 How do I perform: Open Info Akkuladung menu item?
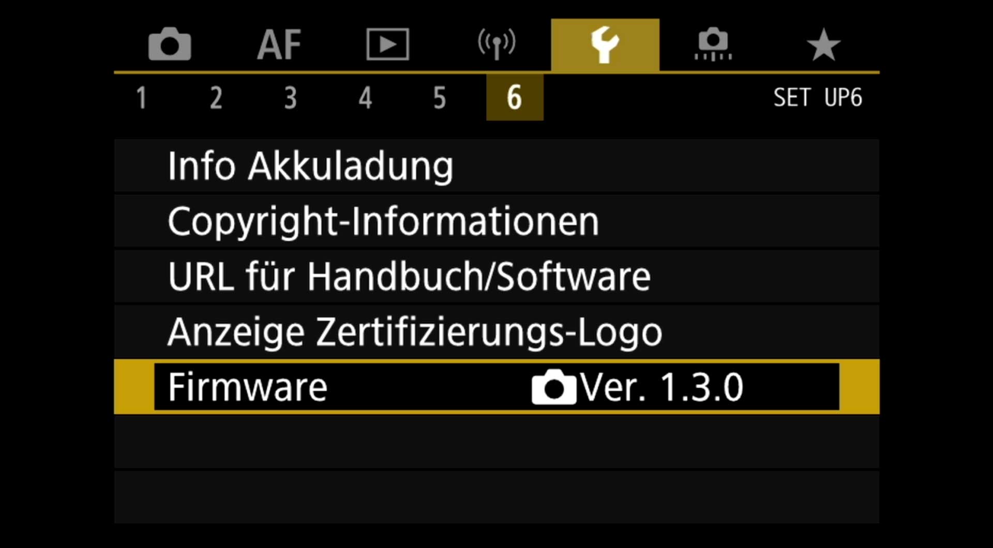tap(496, 166)
